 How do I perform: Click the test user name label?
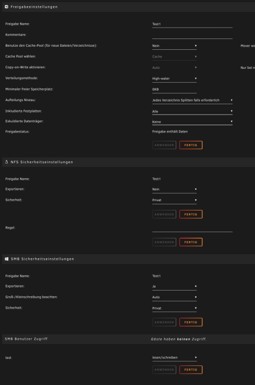[8, 358]
